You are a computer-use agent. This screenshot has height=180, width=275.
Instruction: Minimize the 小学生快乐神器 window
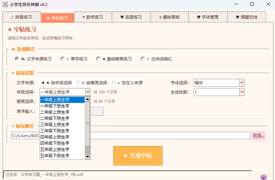pos(236,4)
